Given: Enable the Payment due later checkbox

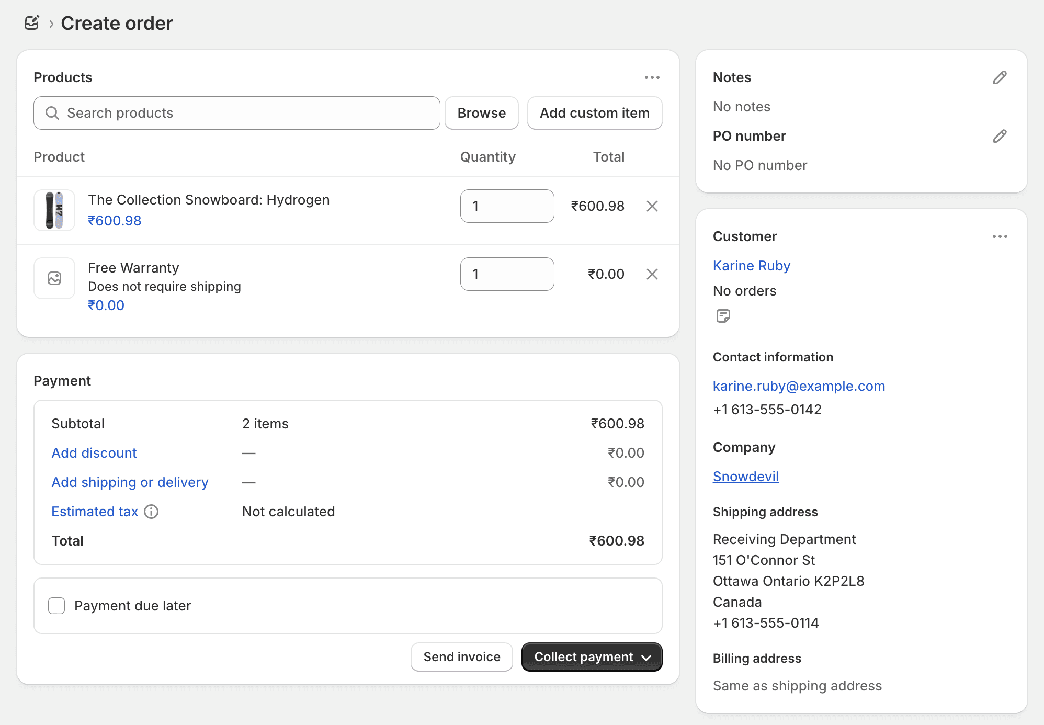Looking at the screenshot, I should tap(56, 606).
